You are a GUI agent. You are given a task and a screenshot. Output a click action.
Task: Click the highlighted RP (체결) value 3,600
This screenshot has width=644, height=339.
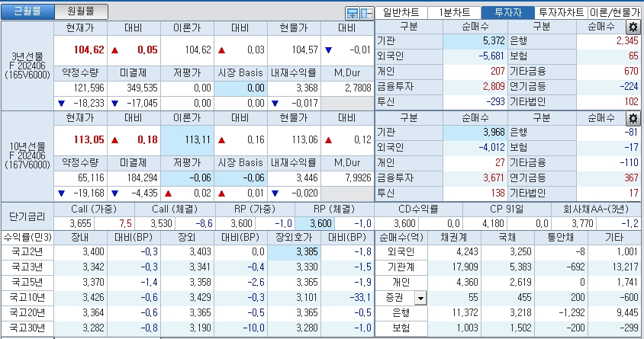[320, 223]
